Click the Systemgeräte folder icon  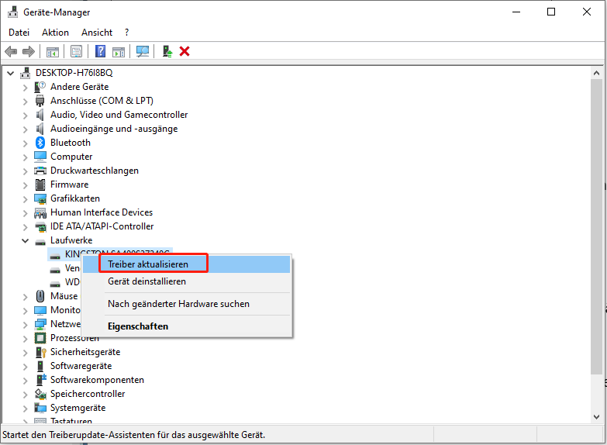click(x=40, y=408)
